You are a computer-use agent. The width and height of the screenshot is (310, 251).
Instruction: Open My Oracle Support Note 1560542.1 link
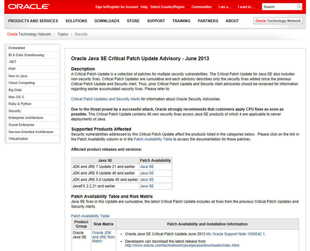click(x=236, y=234)
